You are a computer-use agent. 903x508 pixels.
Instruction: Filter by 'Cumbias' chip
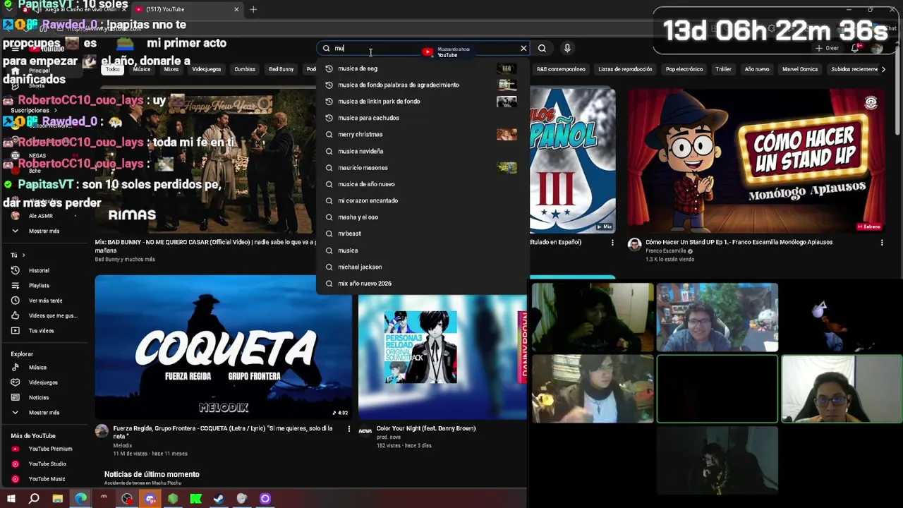tap(245, 69)
